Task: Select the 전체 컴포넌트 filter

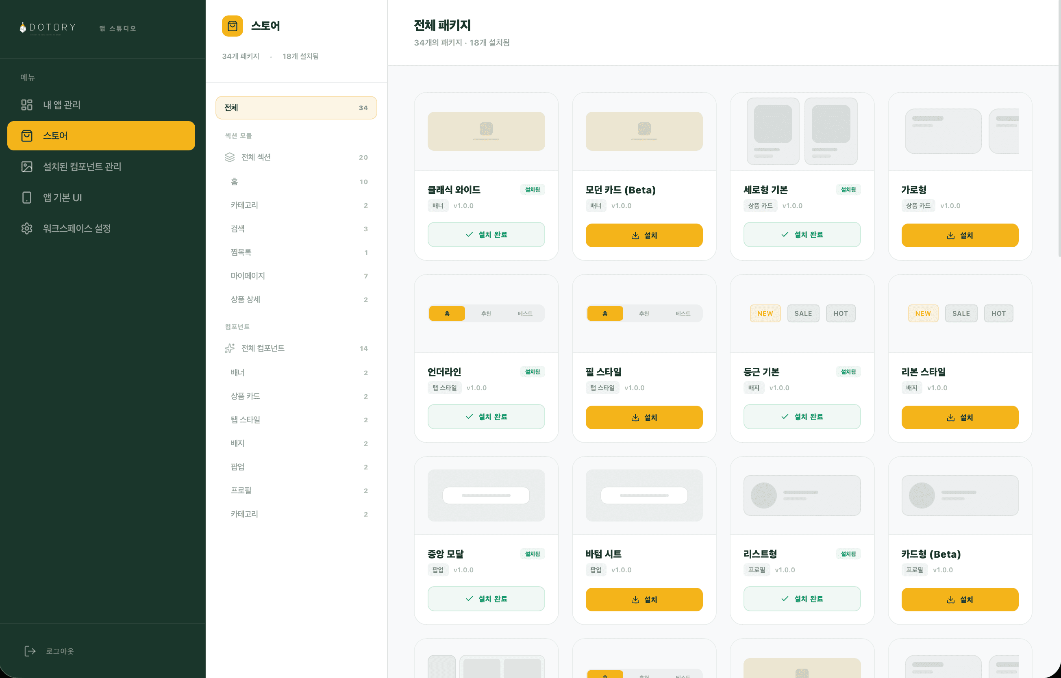Action: tap(296, 348)
